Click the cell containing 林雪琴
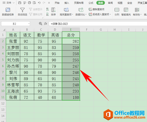 coord(13,85)
